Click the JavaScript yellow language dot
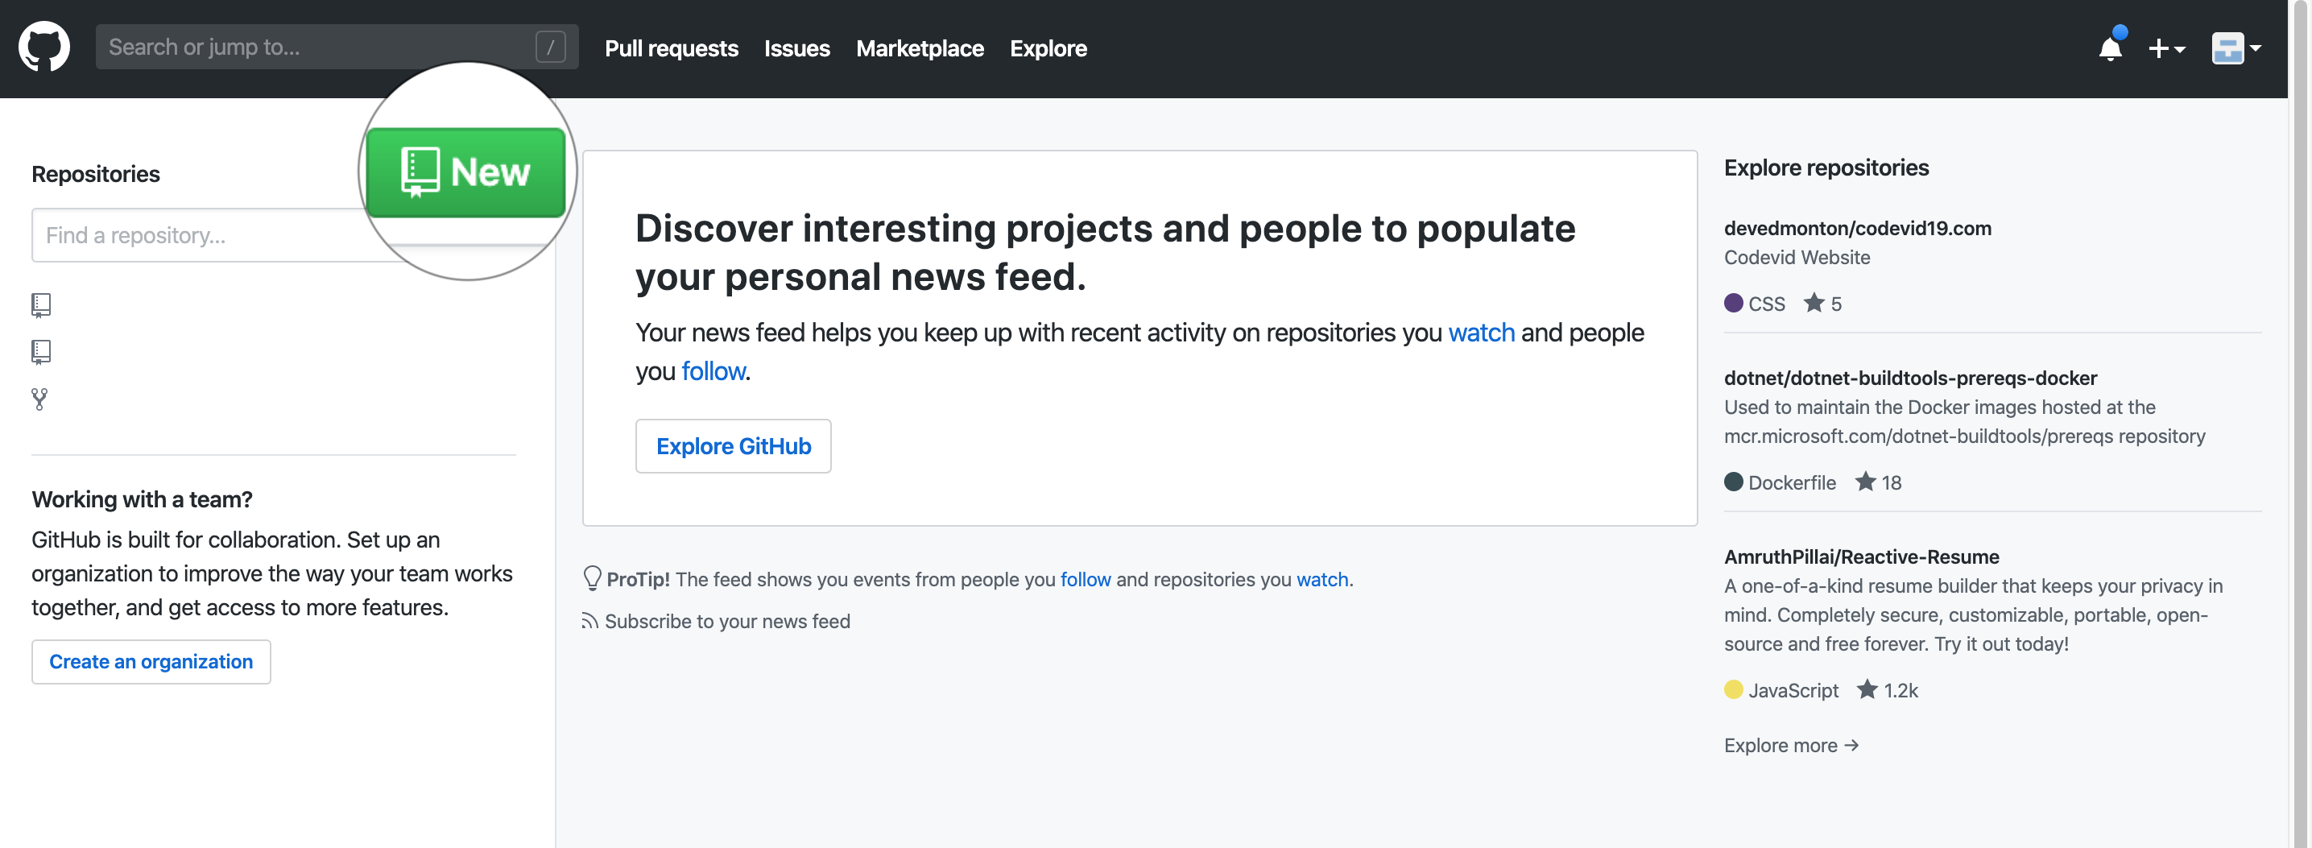This screenshot has height=848, width=2312. (1733, 689)
